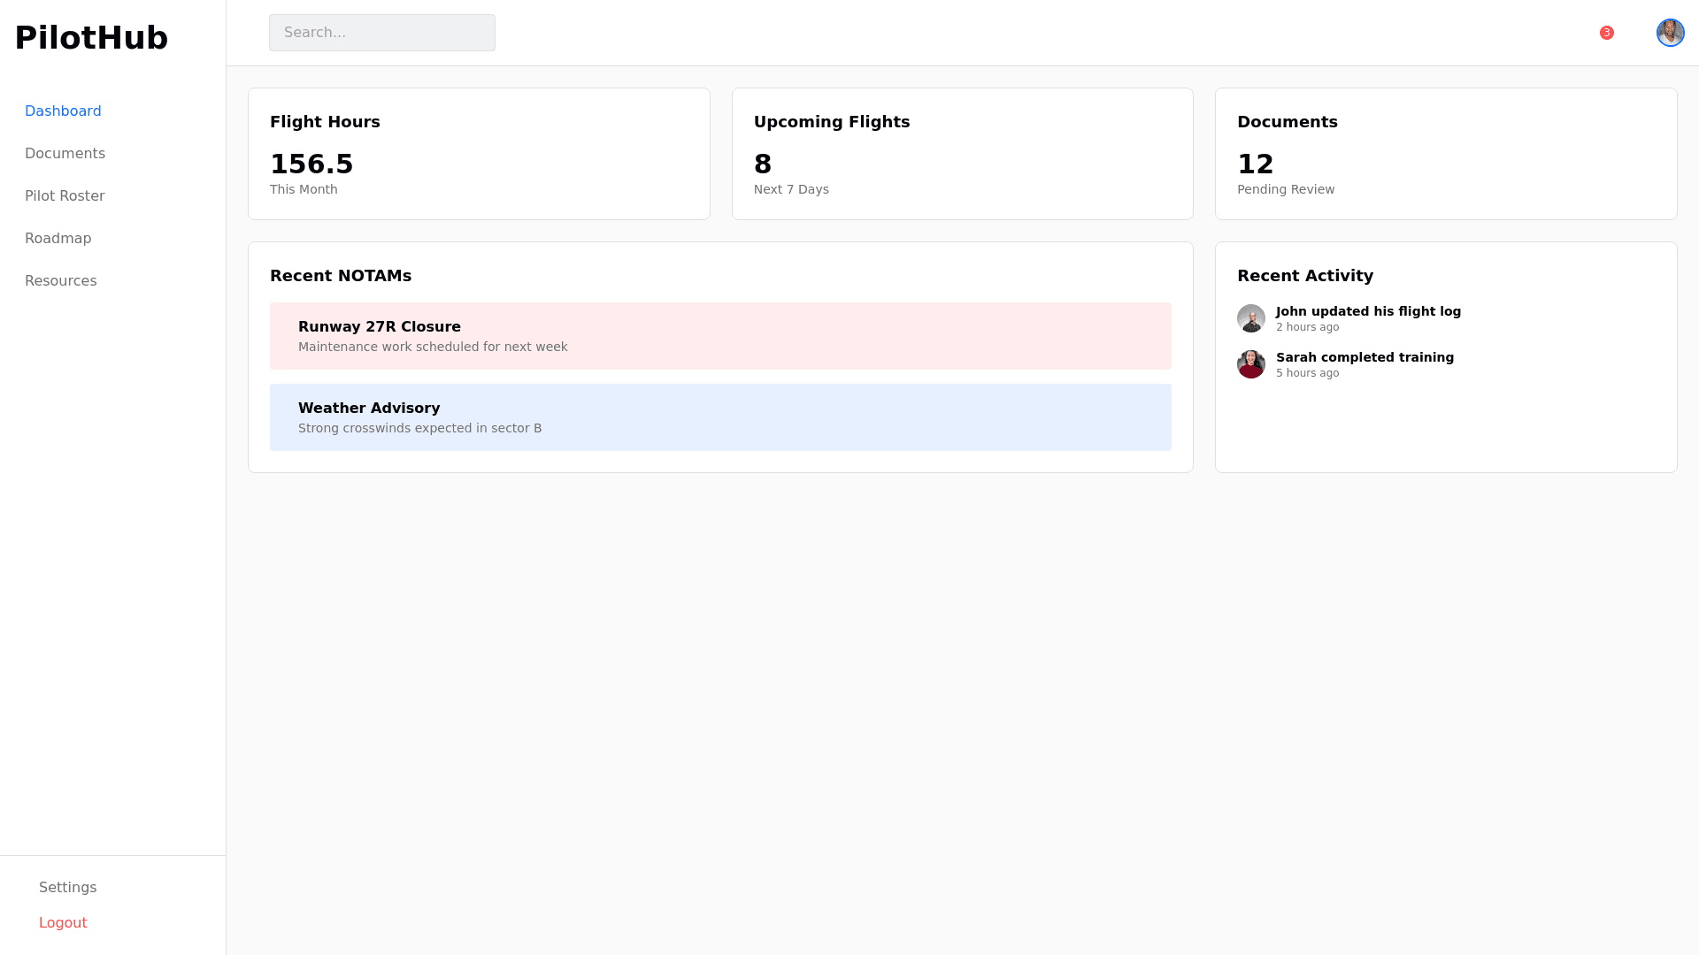This screenshot has height=955, width=1699.
Task: Select Resources from the sidebar
Action: [x=60, y=281]
